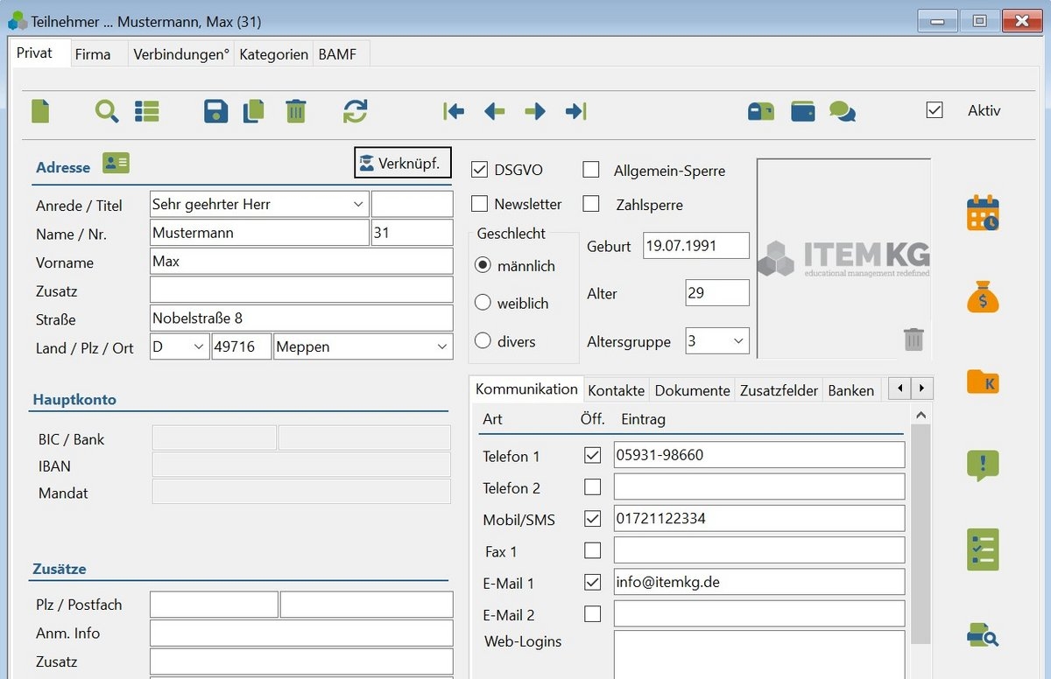The width and height of the screenshot is (1051, 679).
Task: Enable the Newsletter checkbox
Action: point(480,204)
